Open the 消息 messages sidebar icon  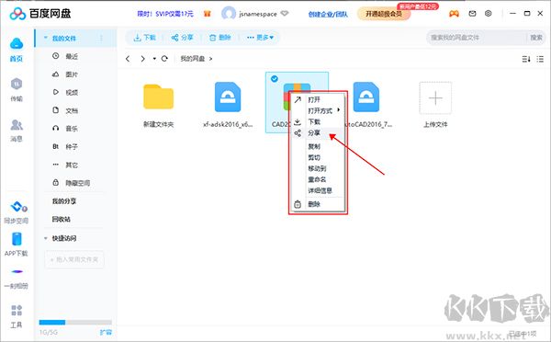pos(17,125)
